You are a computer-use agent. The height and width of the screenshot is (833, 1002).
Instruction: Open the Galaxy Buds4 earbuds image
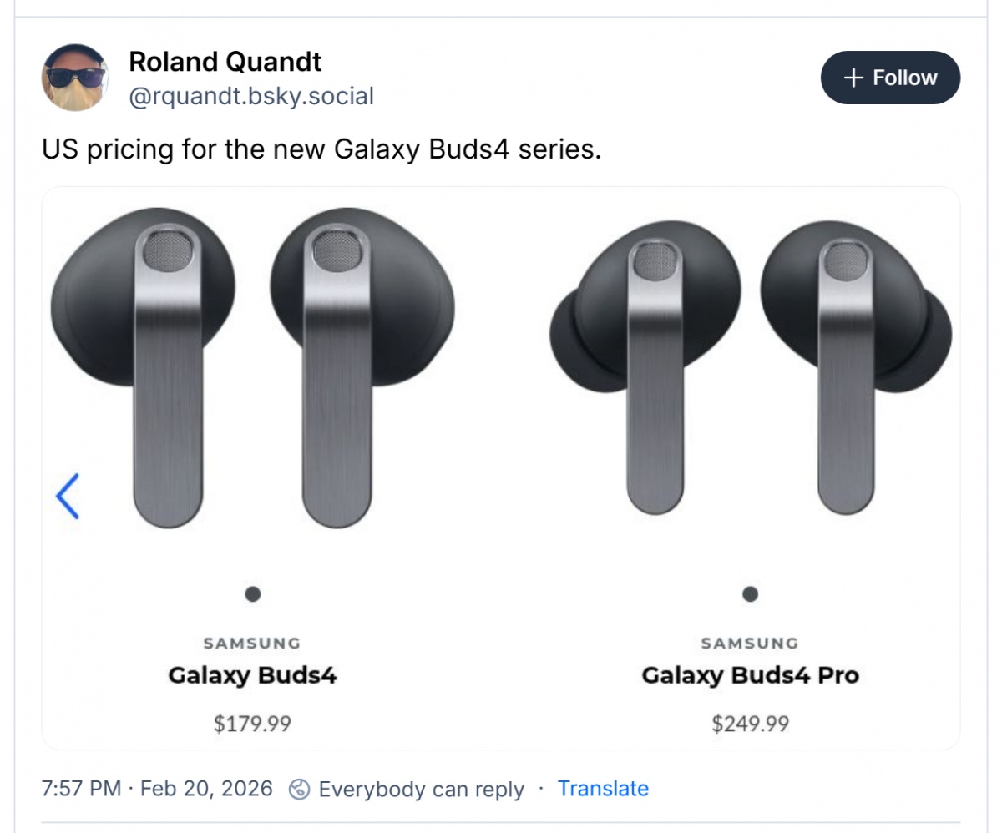tap(253, 367)
